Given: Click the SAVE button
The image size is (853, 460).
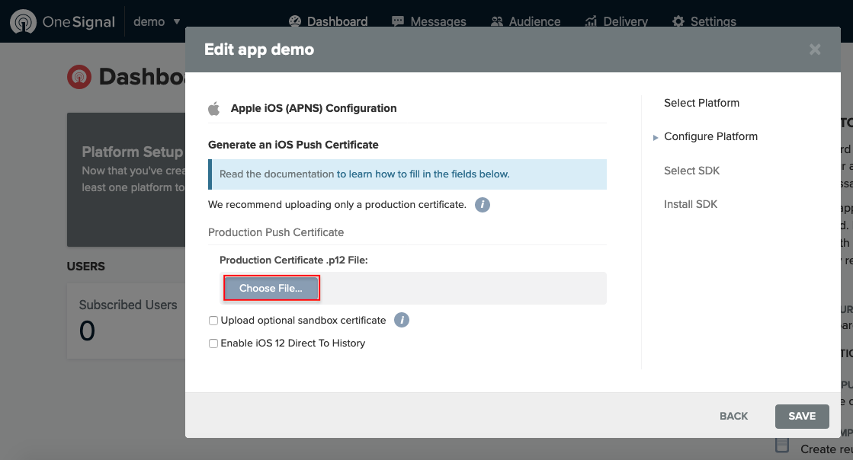Looking at the screenshot, I should 802,416.
